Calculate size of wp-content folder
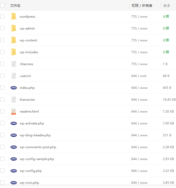This screenshot has height=188, width=176. tap(166, 40)
